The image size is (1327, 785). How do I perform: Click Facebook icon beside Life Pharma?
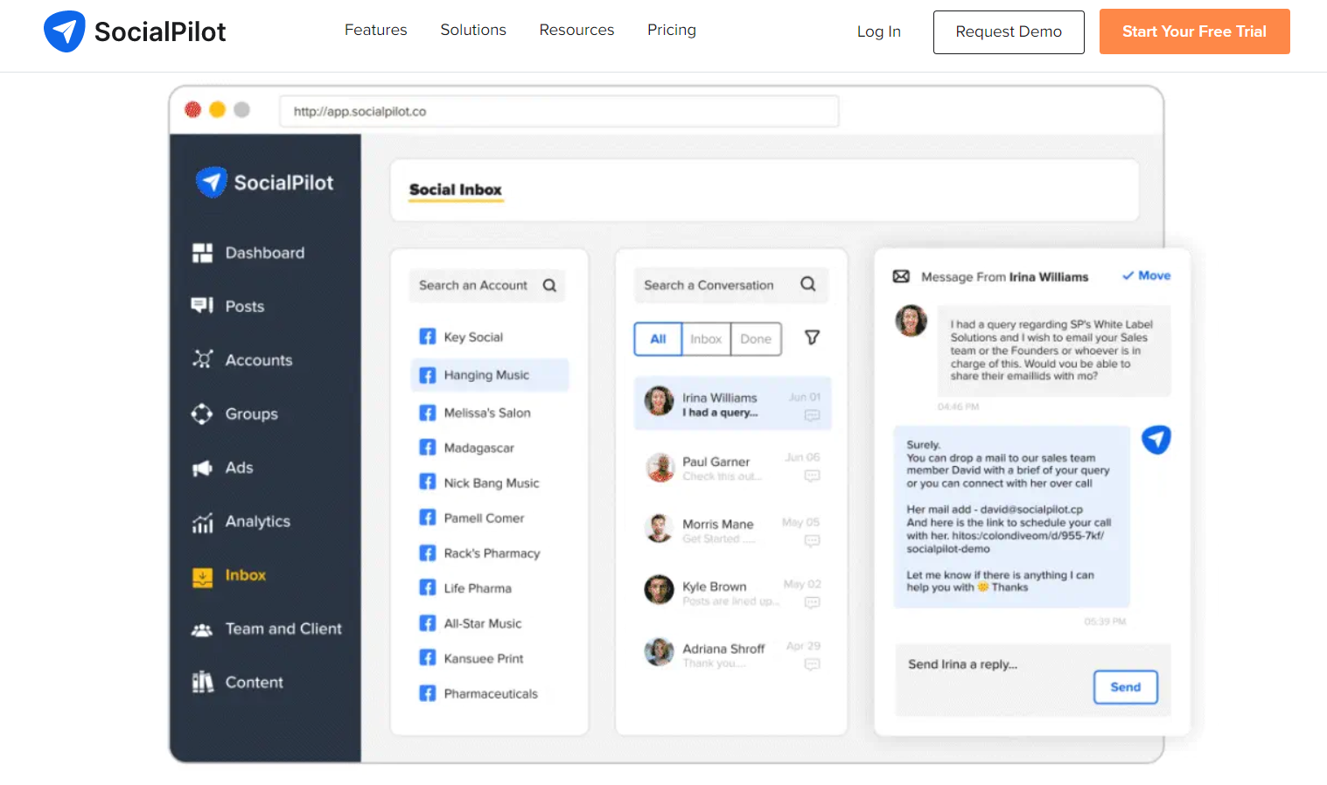tap(427, 587)
